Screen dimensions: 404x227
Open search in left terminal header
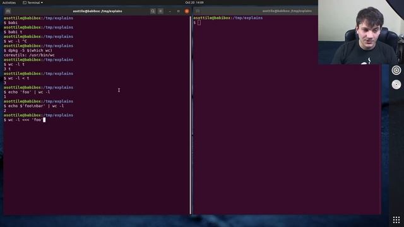coord(153,11)
